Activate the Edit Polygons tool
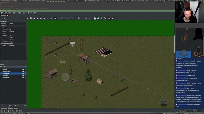 59,18
